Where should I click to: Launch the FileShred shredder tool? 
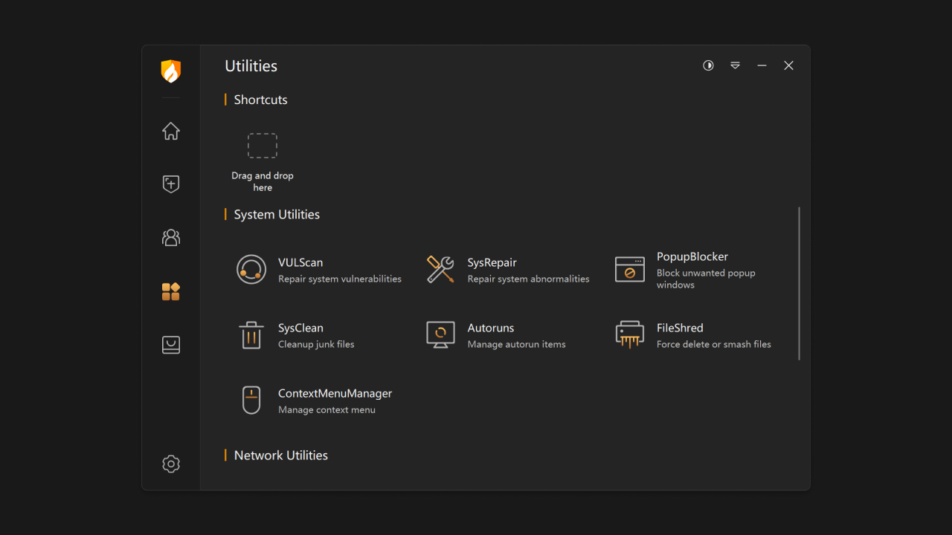pos(629,334)
